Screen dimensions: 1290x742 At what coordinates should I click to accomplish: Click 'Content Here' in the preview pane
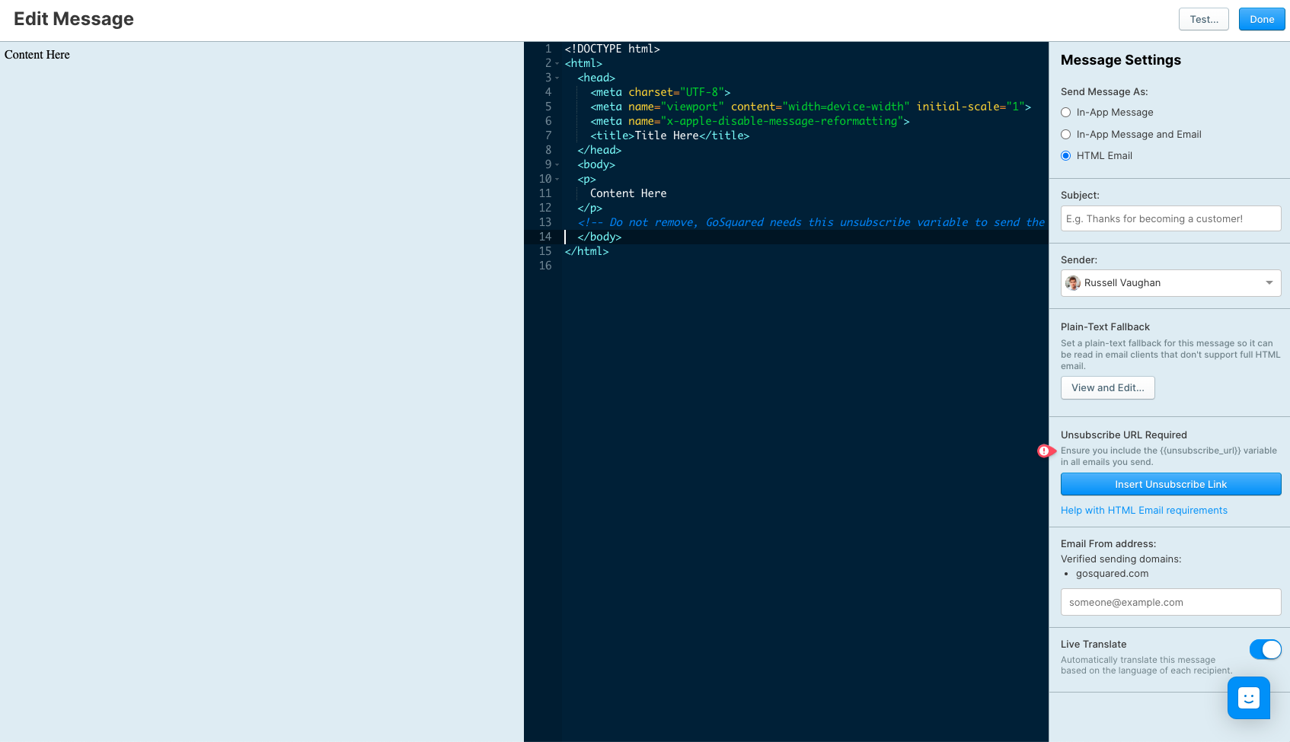tap(37, 55)
